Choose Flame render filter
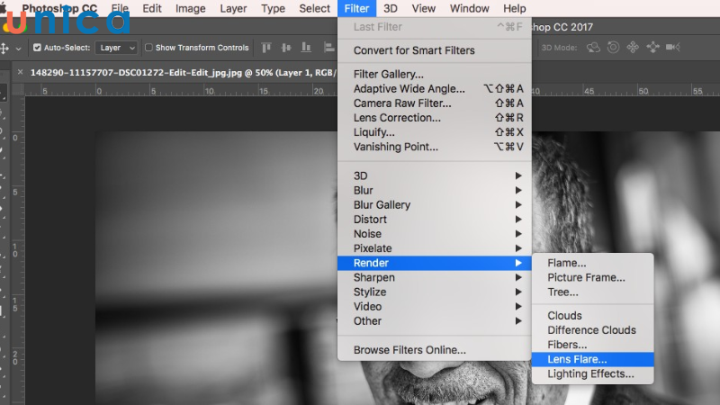Image resolution: width=720 pixels, height=405 pixels. pyautogui.click(x=592, y=263)
